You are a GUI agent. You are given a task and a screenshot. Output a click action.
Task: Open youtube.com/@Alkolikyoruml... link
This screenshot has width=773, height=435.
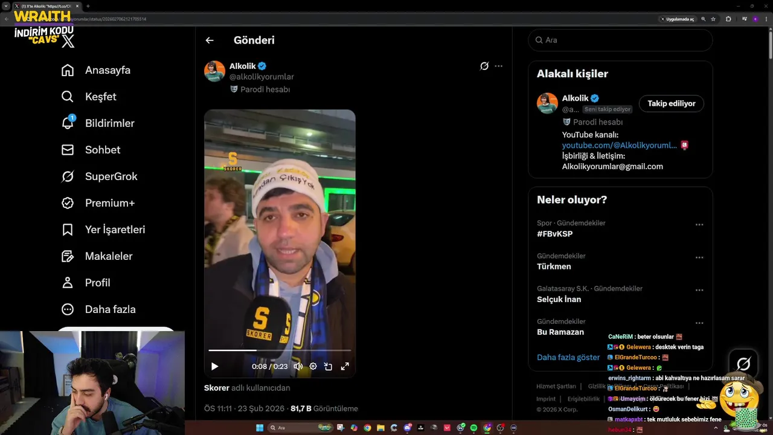620,145
